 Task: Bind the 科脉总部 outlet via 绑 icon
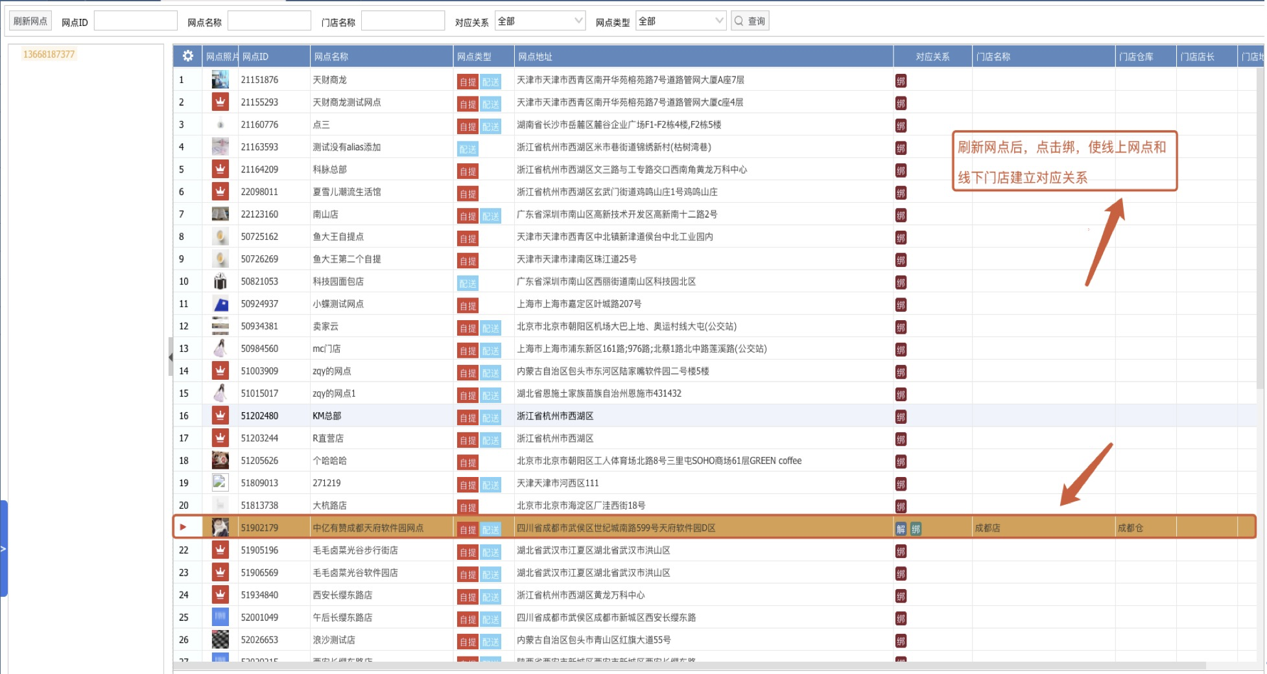901,170
